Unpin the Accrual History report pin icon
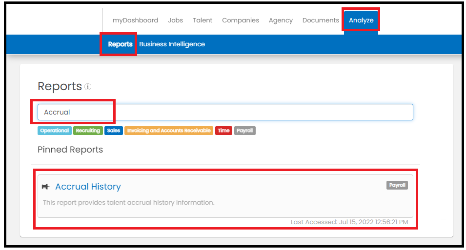The image size is (466, 250). click(x=45, y=187)
